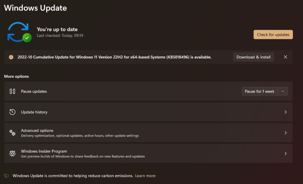Select the Windows Insider Program title
The image size is (303, 184).
[44, 151]
